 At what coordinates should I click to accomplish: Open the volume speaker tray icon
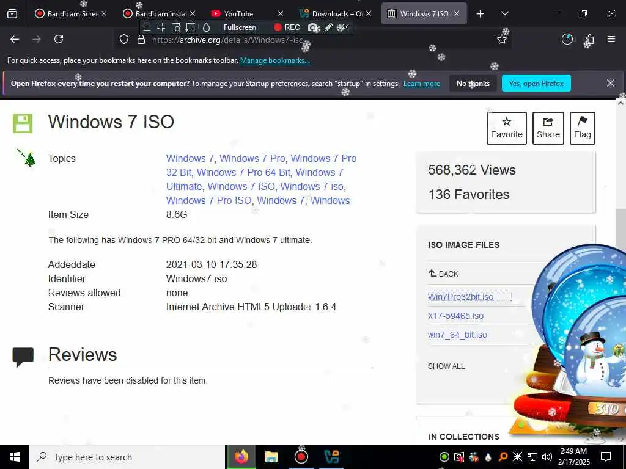tap(547, 457)
